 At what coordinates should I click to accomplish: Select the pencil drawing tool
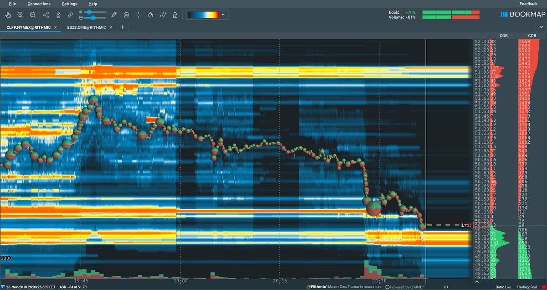tap(114, 15)
